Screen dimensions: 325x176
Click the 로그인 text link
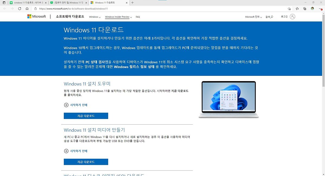click(x=284, y=17)
